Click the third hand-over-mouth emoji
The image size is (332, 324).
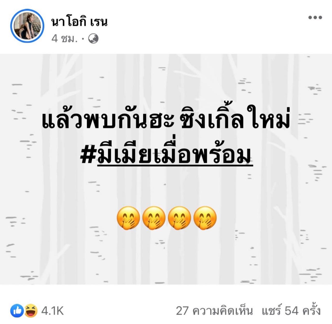tap(179, 218)
